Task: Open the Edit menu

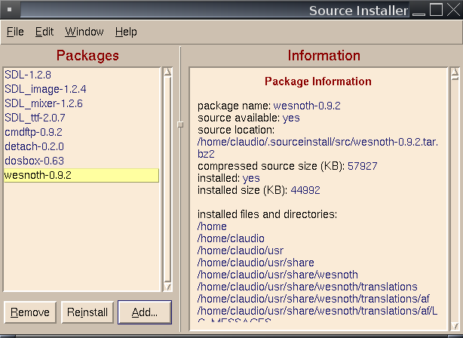Action: click(x=44, y=32)
